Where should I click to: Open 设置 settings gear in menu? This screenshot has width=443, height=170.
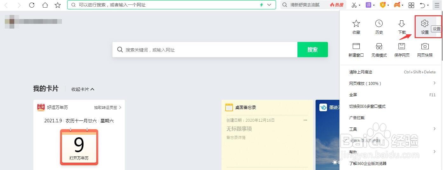point(425,27)
